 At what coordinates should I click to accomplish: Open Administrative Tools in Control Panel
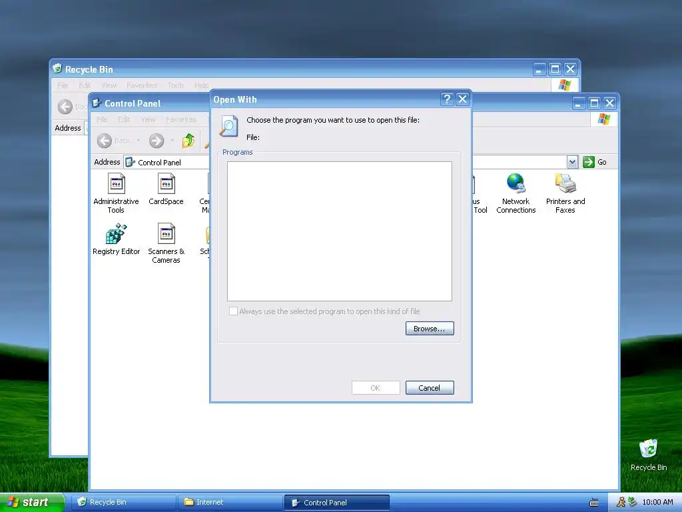tap(116, 193)
